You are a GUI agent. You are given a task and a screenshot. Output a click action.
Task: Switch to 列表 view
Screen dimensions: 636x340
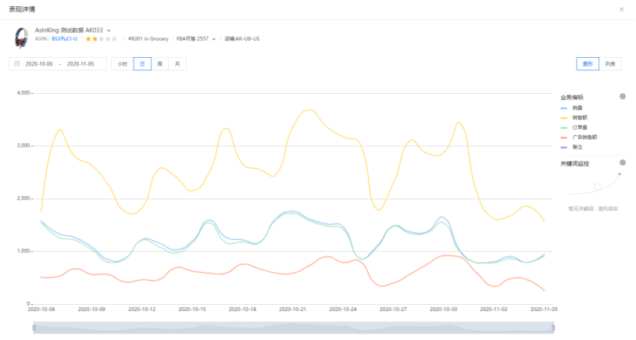pyautogui.click(x=610, y=63)
